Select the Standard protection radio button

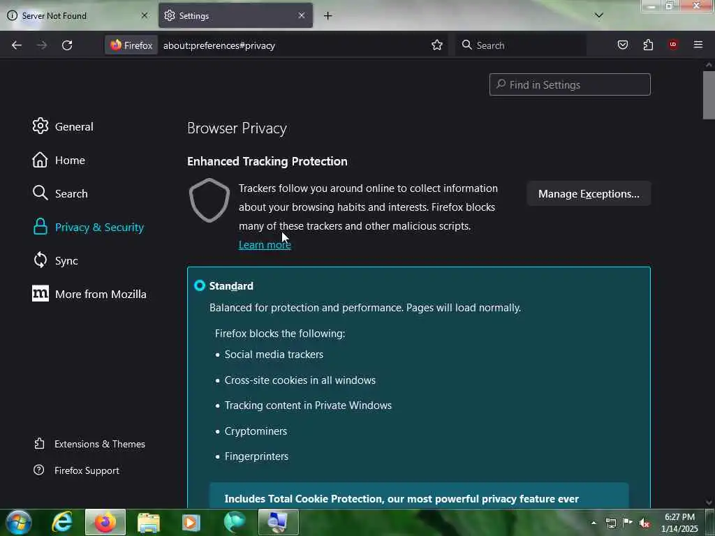[200, 285]
